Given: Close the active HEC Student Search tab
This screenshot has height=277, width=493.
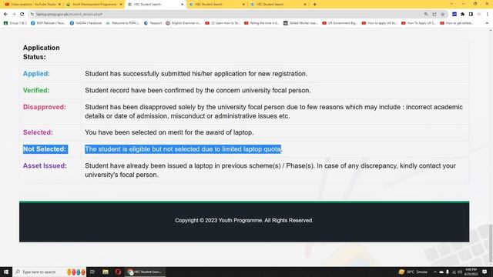Looking at the screenshot, I should (182, 5).
